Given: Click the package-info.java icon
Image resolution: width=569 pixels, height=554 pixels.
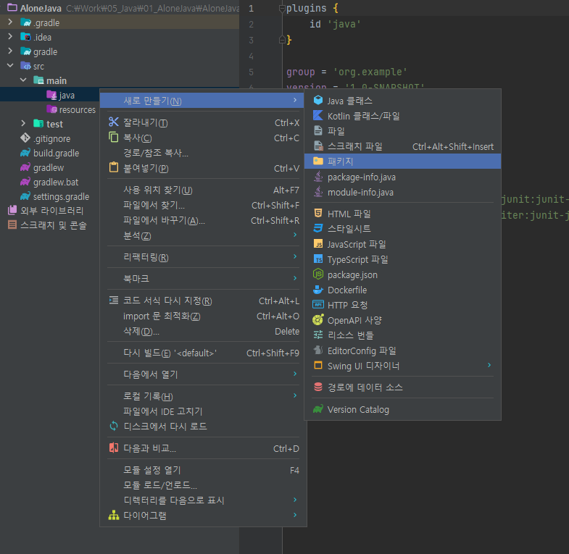Looking at the screenshot, I should [x=318, y=177].
